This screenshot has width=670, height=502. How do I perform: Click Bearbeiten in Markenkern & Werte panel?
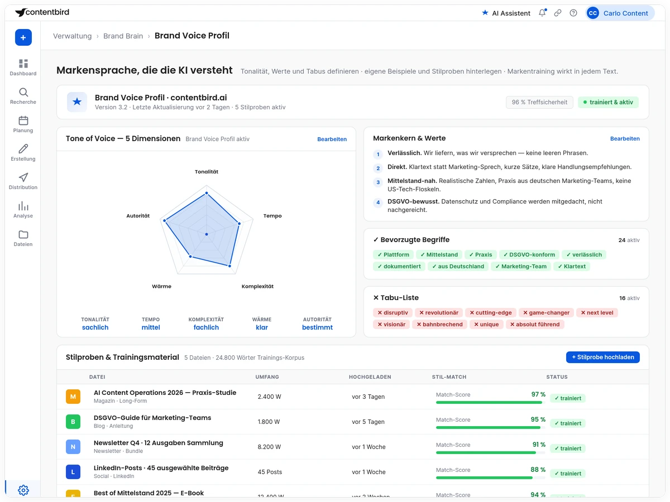(x=625, y=138)
